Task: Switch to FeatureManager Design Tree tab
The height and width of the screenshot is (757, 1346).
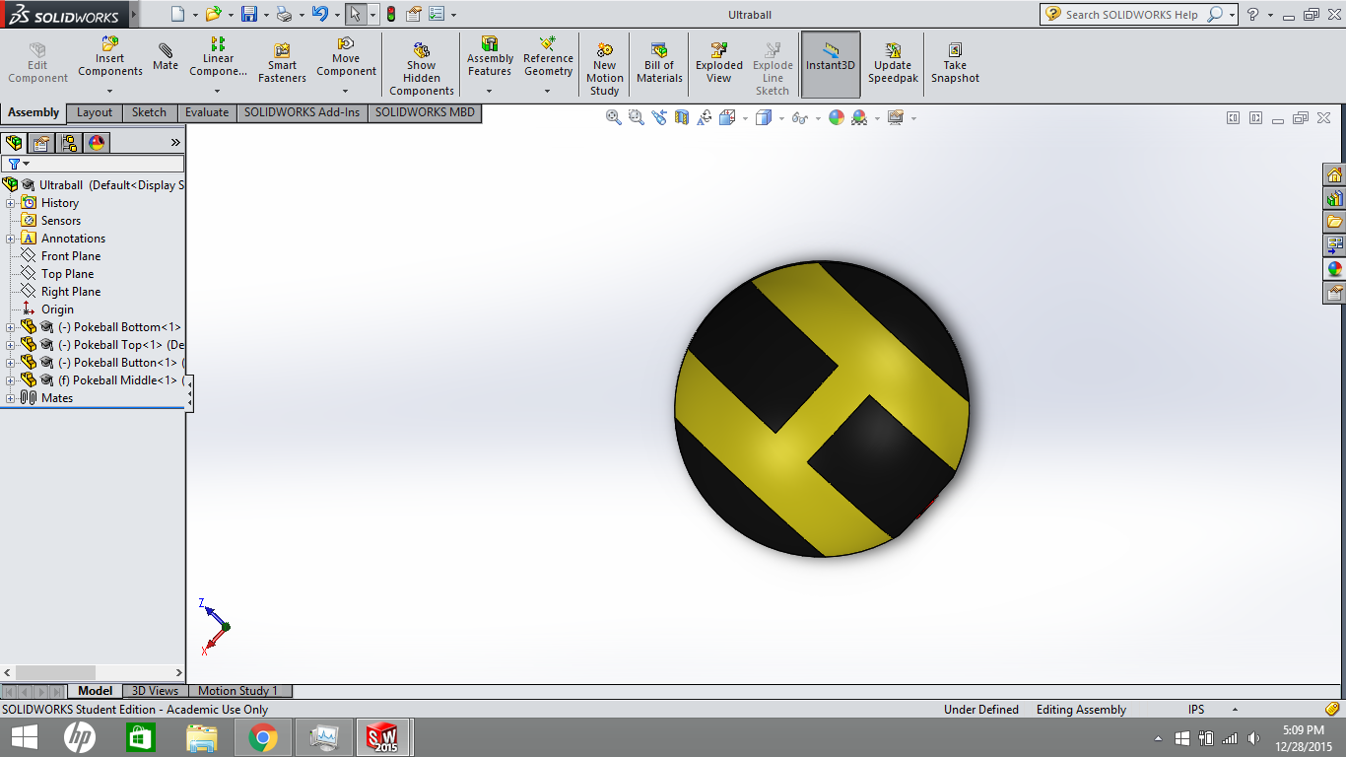Action: tap(14, 143)
